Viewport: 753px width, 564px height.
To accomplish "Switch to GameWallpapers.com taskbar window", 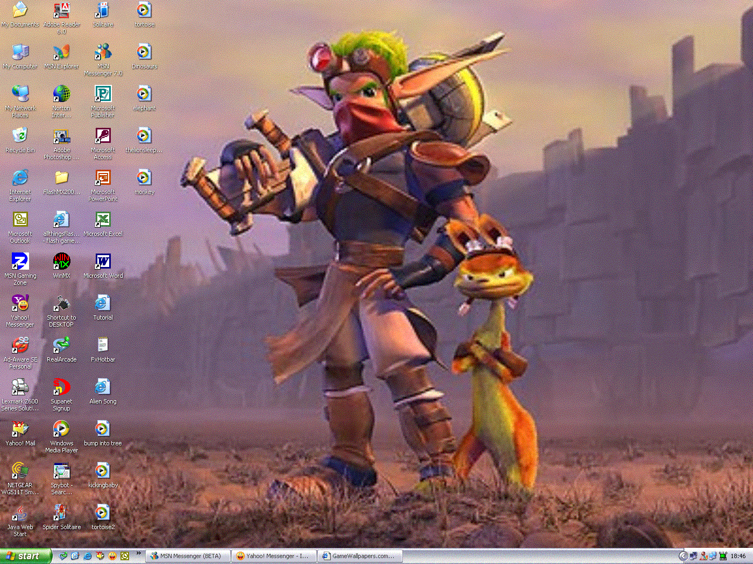I will [360, 556].
